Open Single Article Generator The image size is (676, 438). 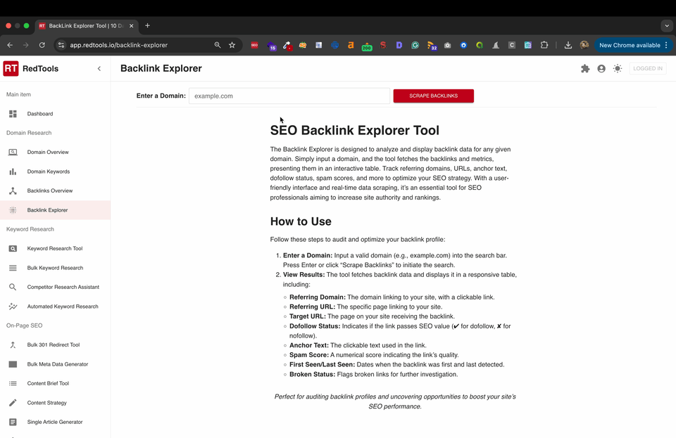point(55,422)
